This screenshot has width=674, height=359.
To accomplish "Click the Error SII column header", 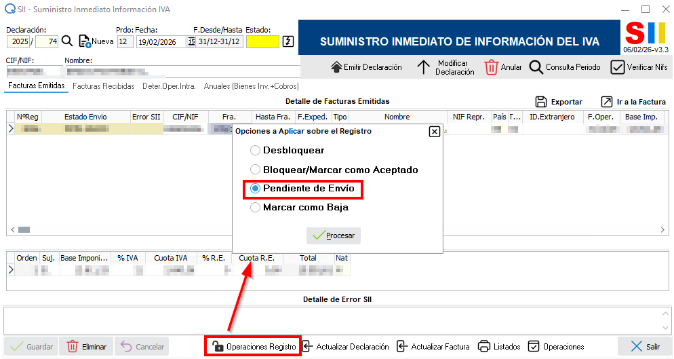I will click(x=146, y=117).
